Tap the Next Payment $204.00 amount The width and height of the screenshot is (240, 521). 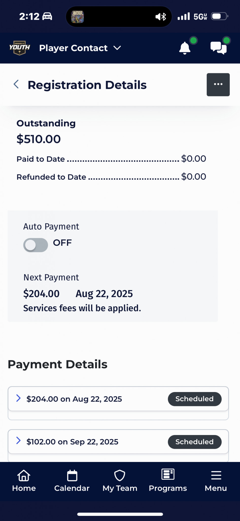coord(41,294)
